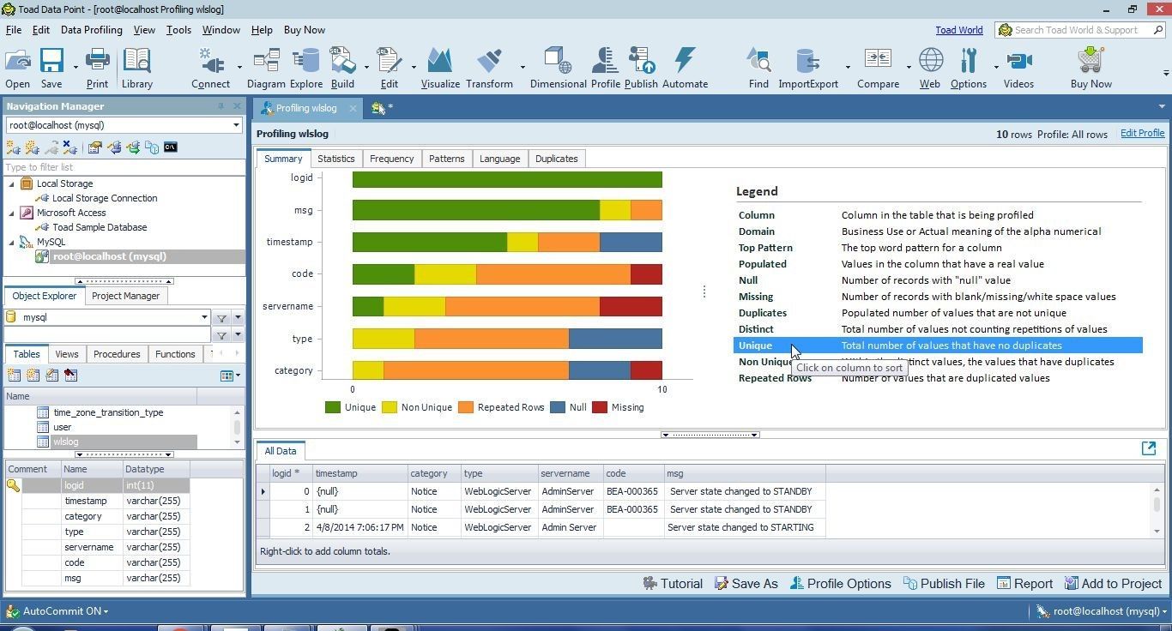1172x631 pixels.
Task: Open the Diagram tool
Action: point(266,68)
